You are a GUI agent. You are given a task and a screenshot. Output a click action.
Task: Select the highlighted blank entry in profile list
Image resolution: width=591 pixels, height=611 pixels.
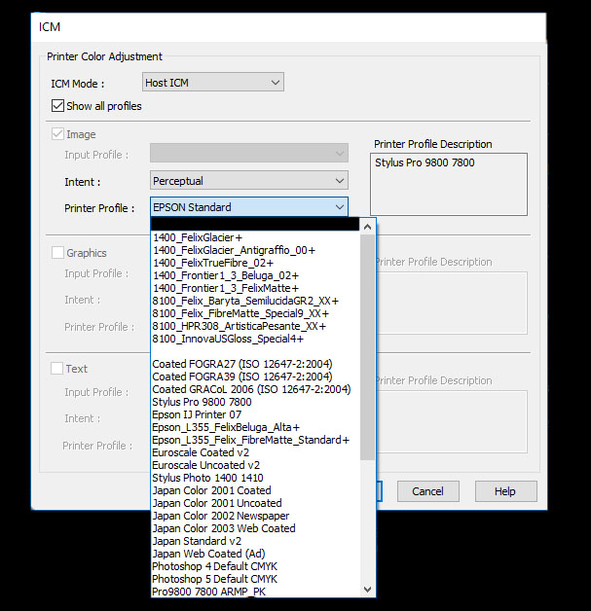coord(255,225)
